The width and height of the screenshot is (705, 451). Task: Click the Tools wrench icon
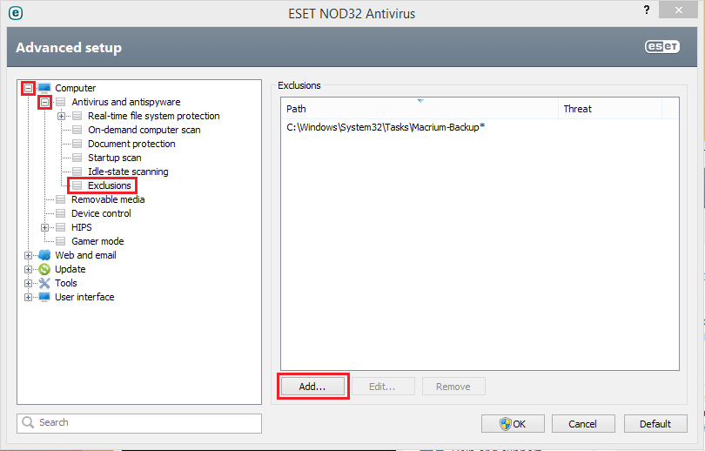point(44,283)
